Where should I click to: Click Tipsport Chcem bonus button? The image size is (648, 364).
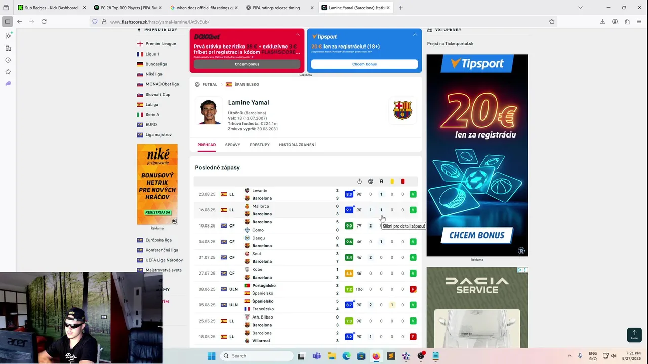tap(364, 64)
